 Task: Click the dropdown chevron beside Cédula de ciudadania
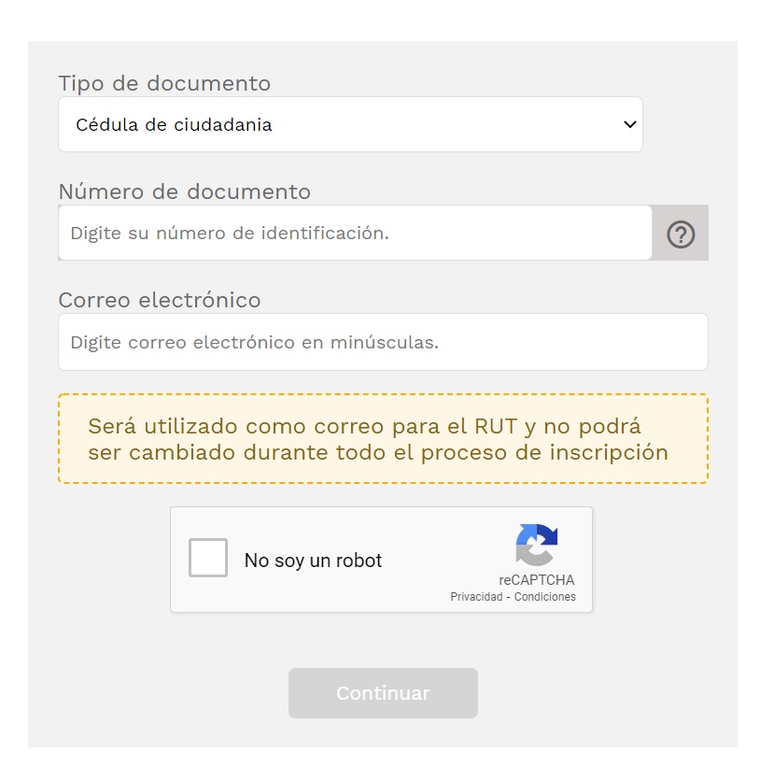pyautogui.click(x=630, y=123)
